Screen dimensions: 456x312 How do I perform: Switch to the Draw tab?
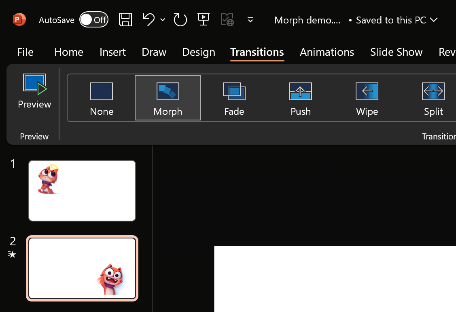point(154,52)
